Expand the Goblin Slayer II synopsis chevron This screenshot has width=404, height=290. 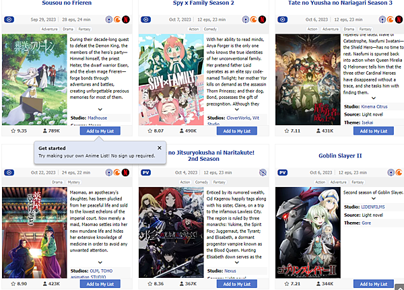[x=374, y=198]
